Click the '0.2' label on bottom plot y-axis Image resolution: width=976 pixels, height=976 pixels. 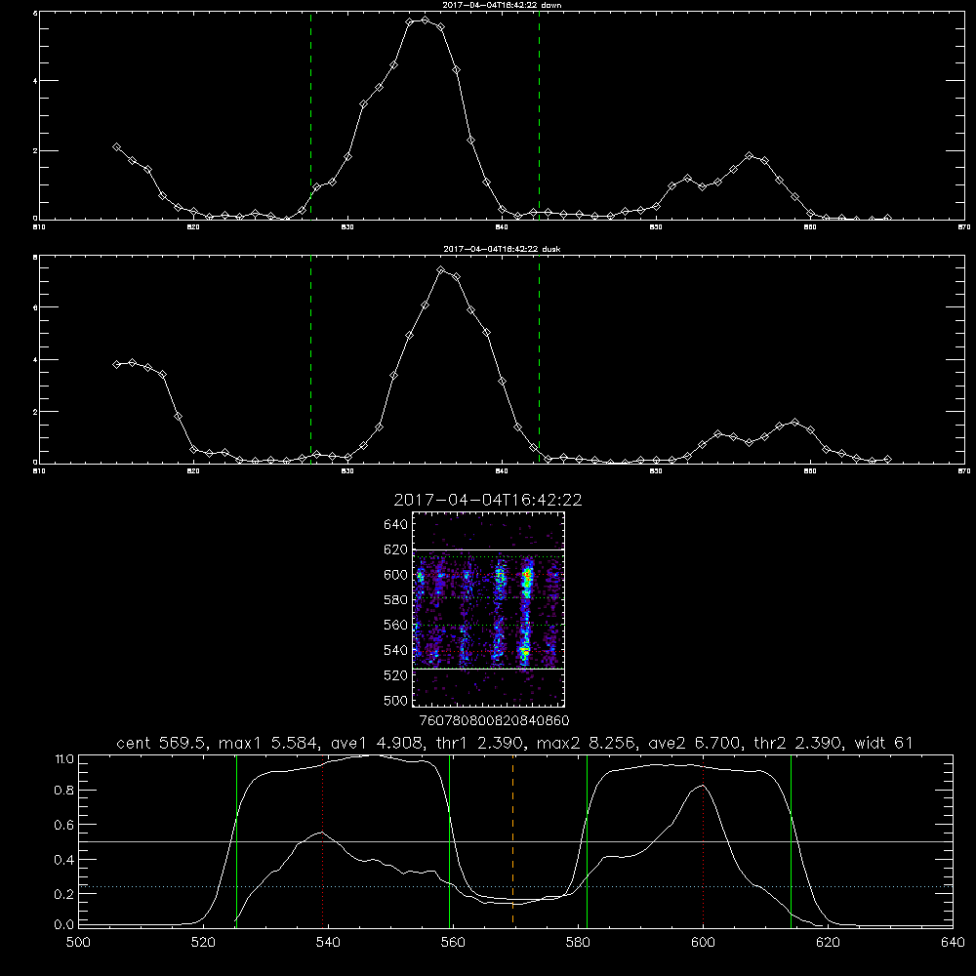(x=64, y=894)
